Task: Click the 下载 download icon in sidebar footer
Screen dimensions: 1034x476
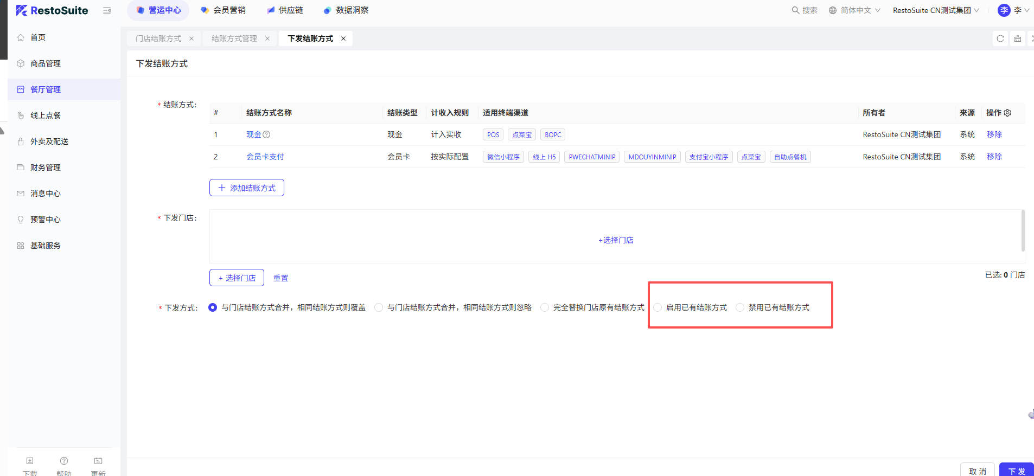Action: pos(30,461)
